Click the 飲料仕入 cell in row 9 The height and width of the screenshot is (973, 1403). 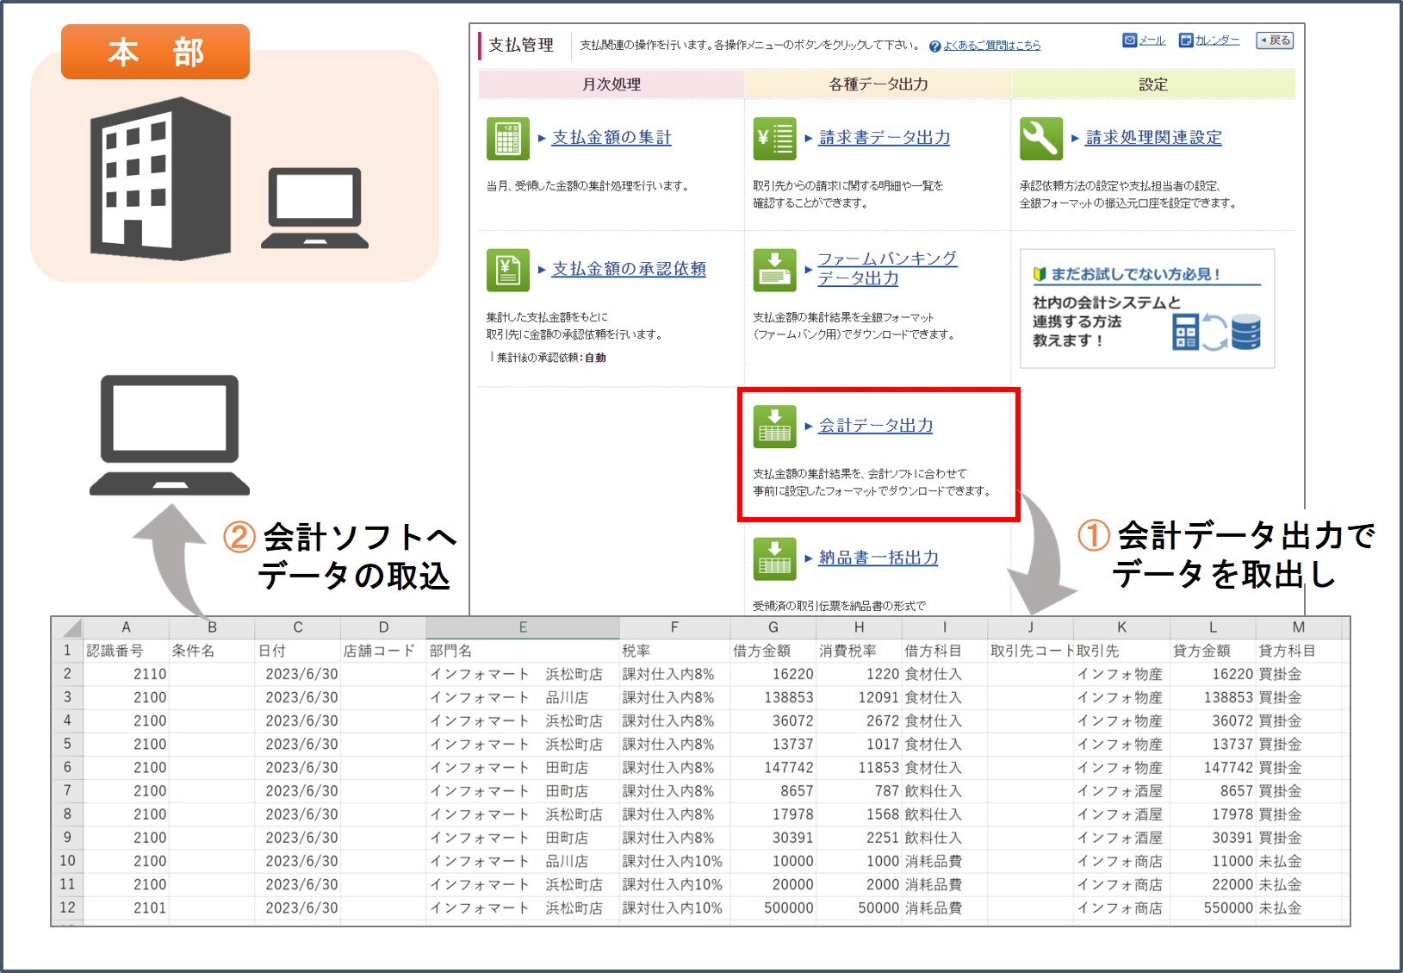(945, 838)
